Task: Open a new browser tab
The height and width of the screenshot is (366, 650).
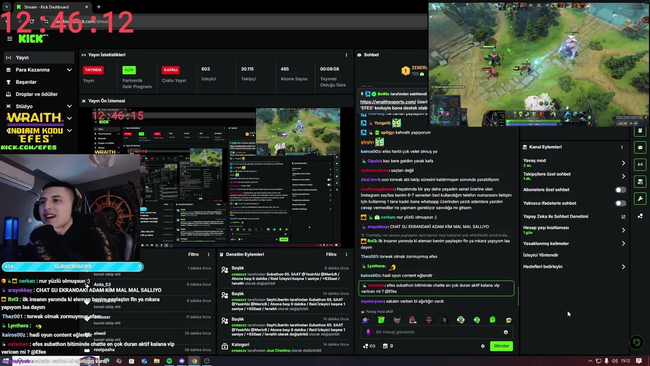Action: pos(99,7)
